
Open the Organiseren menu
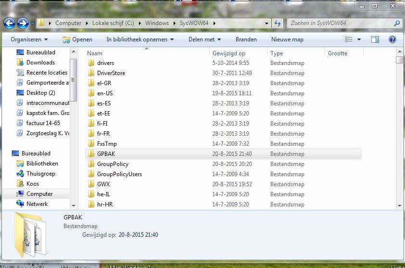coord(29,39)
